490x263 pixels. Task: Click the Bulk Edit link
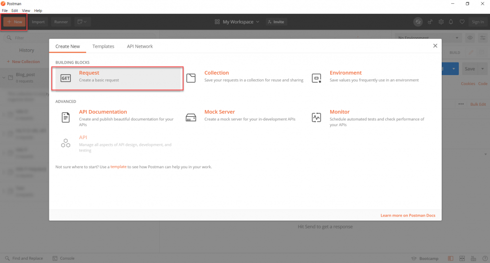[x=478, y=104]
